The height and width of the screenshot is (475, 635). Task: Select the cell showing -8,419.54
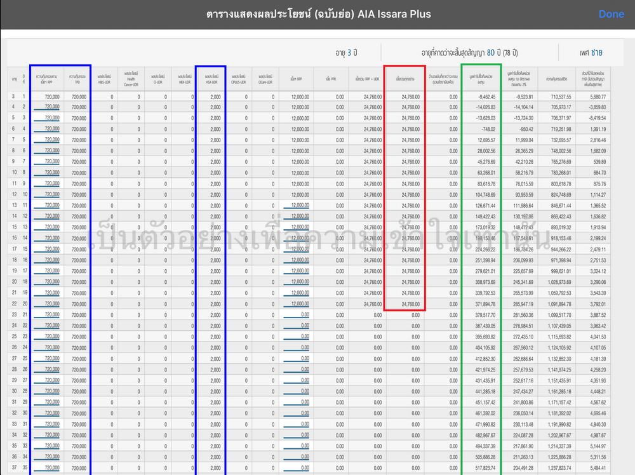point(598,118)
